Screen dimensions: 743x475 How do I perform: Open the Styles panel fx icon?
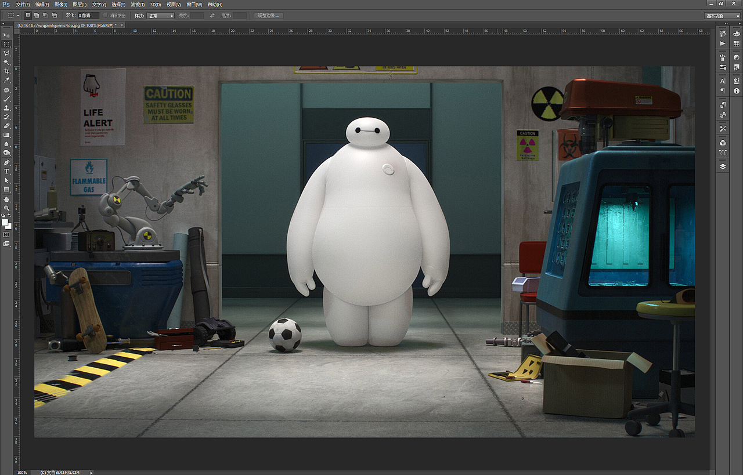click(737, 67)
